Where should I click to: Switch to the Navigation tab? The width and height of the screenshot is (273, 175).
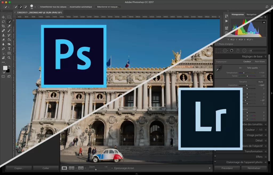[251, 15]
